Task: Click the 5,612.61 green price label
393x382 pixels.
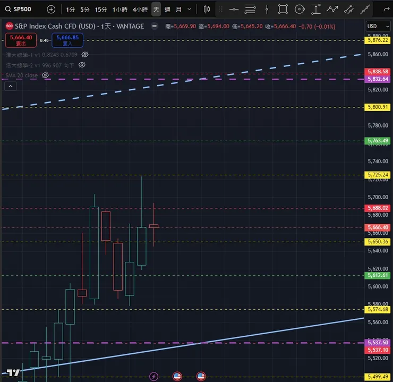Action: coord(378,275)
